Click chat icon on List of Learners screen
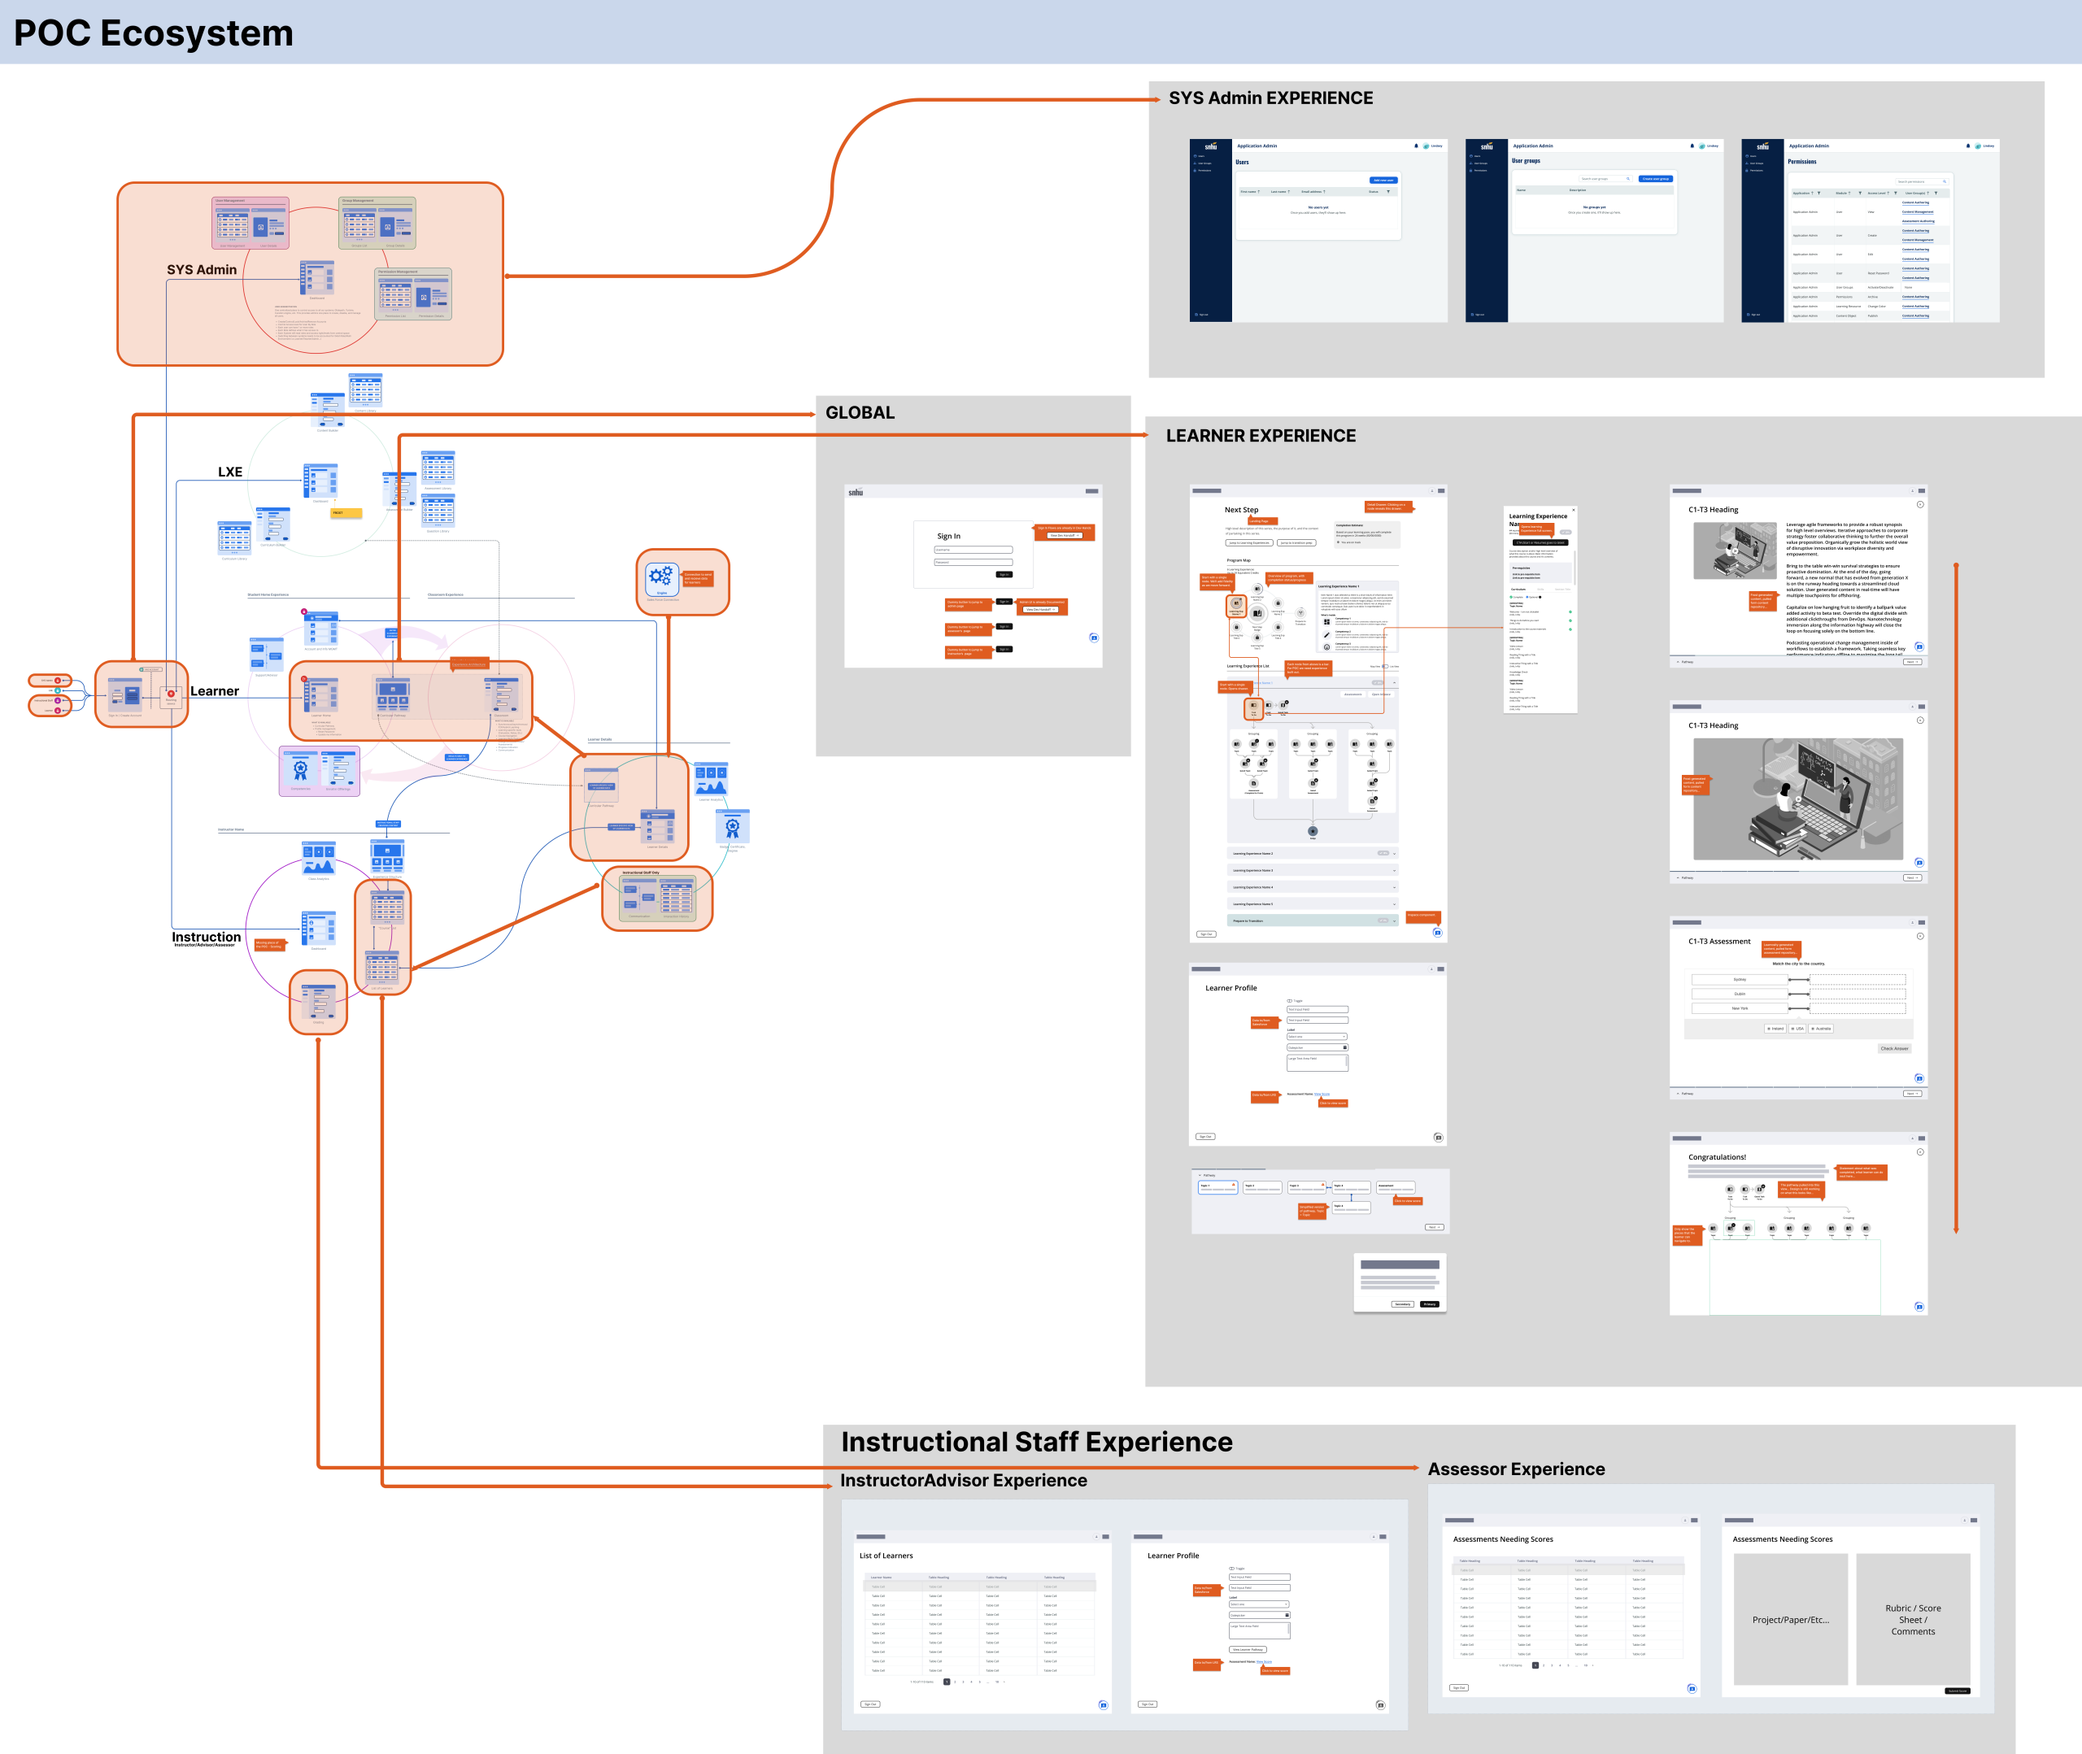Image resolution: width=2082 pixels, height=1754 pixels. tap(1103, 1704)
